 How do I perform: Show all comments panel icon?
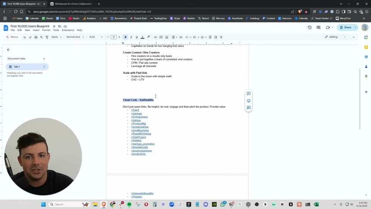click(x=318, y=27)
